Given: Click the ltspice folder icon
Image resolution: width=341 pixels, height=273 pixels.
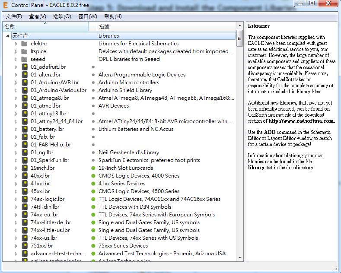Looking at the screenshot, I should tap(24, 51).
